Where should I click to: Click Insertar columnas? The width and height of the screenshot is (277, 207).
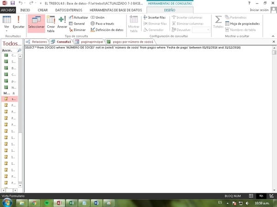[x=187, y=17]
